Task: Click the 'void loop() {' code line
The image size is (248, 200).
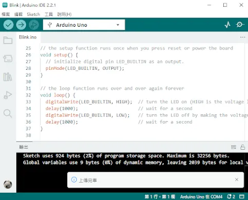Action: click(58, 95)
